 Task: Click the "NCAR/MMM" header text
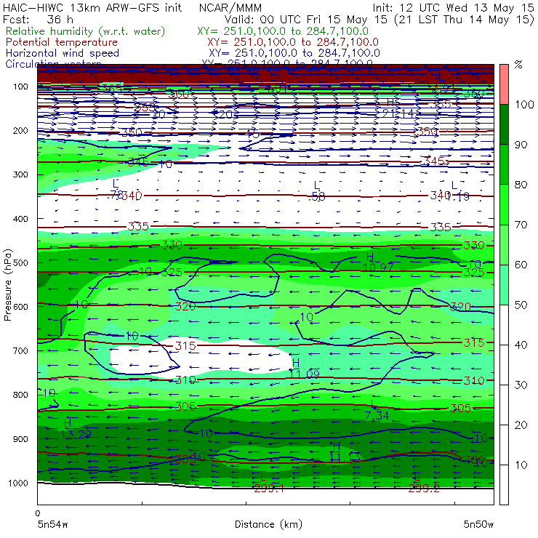pos(230,7)
